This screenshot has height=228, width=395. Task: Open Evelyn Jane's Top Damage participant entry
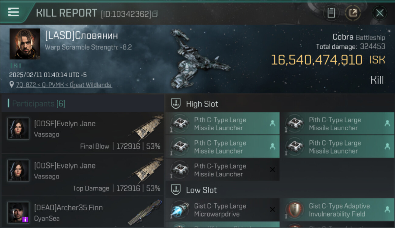[83, 174]
